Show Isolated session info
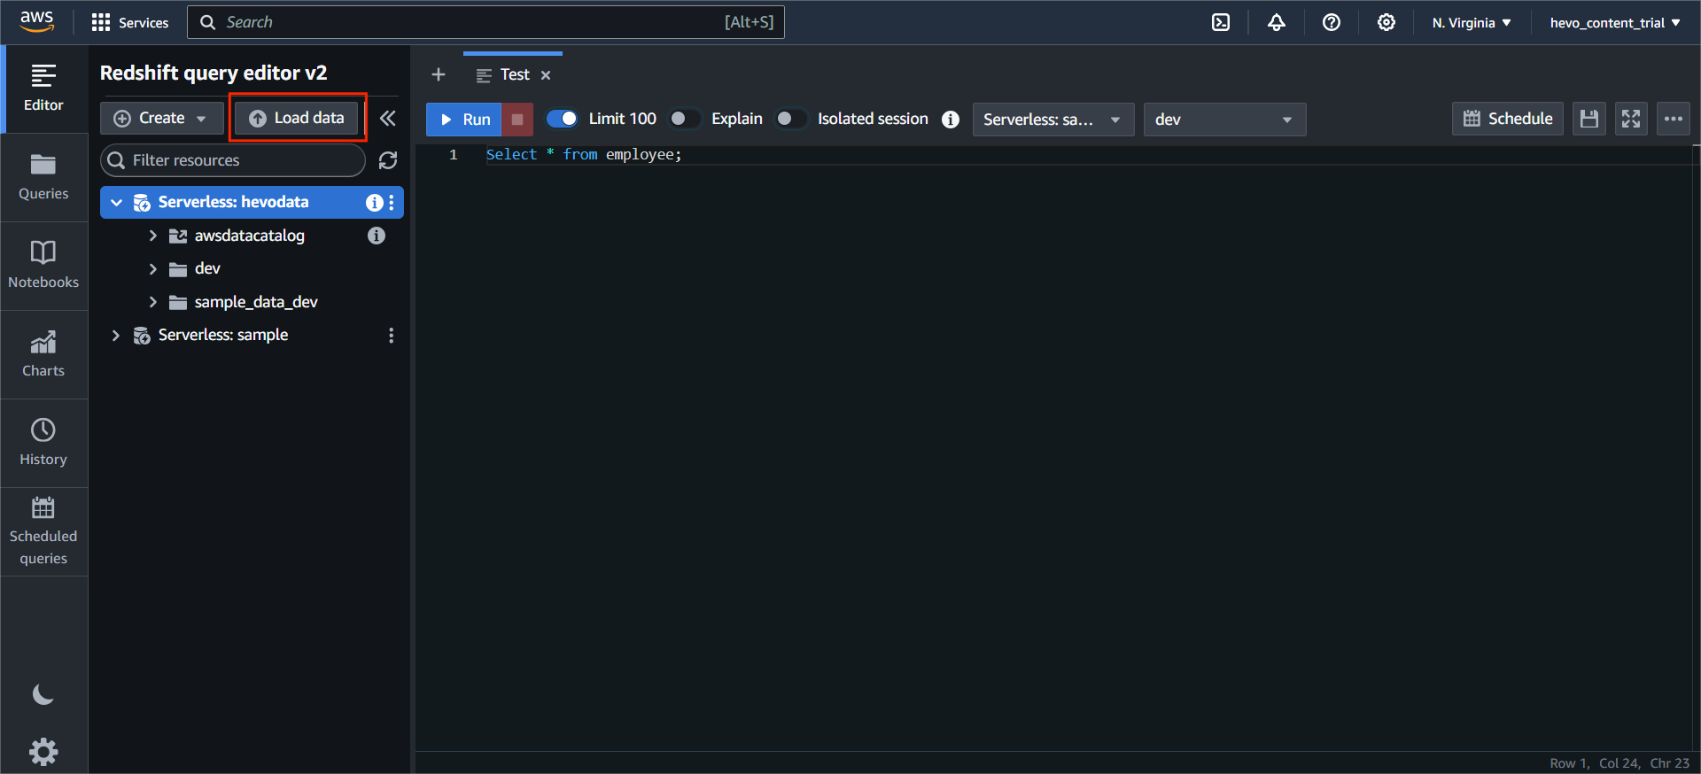The height and width of the screenshot is (774, 1701). point(951,120)
